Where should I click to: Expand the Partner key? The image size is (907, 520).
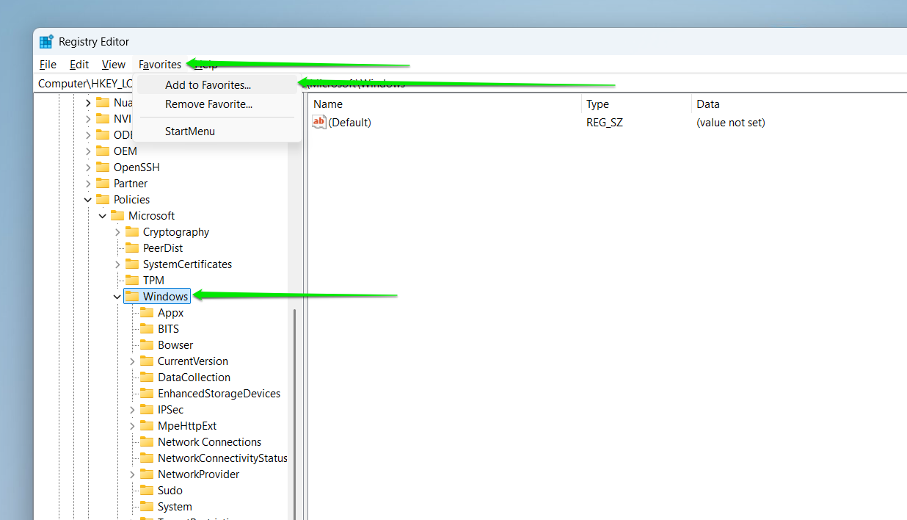pos(88,184)
